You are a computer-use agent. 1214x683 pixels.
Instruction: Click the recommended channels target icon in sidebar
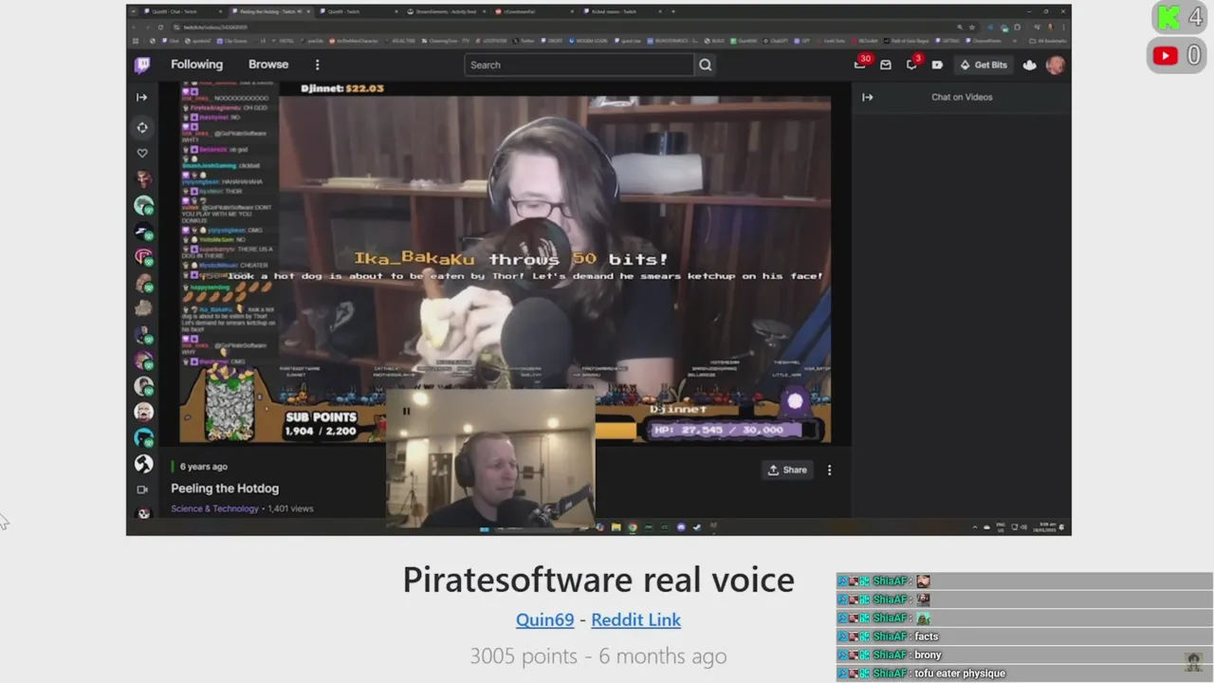click(x=142, y=127)
